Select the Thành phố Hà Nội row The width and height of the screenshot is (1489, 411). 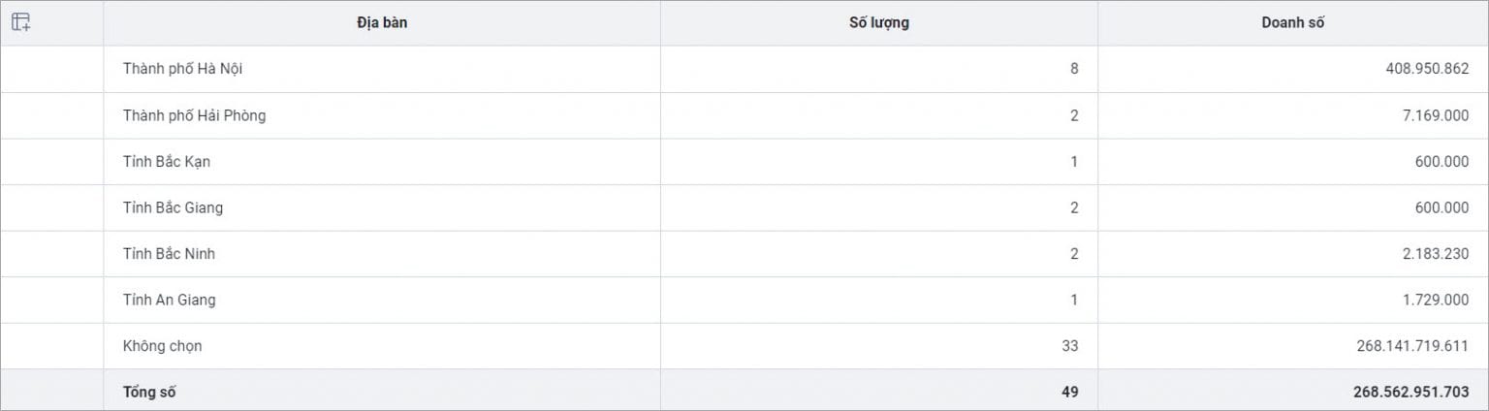tap(744, 69)
